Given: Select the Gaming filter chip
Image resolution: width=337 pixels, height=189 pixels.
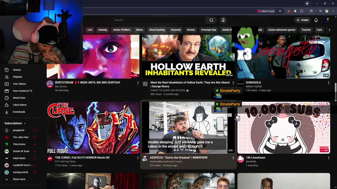Looking at the screenshot, I should (x=103, y=30).
